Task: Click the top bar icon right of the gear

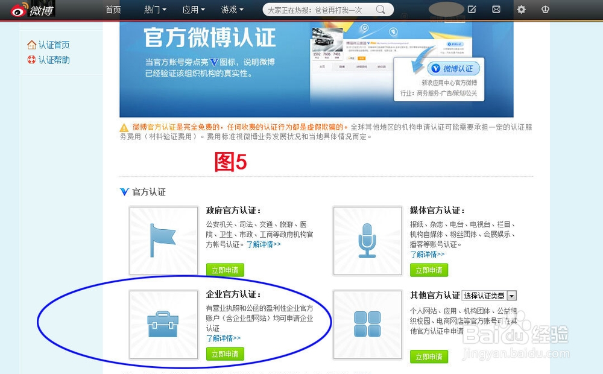Action: [x=545, y=9]
